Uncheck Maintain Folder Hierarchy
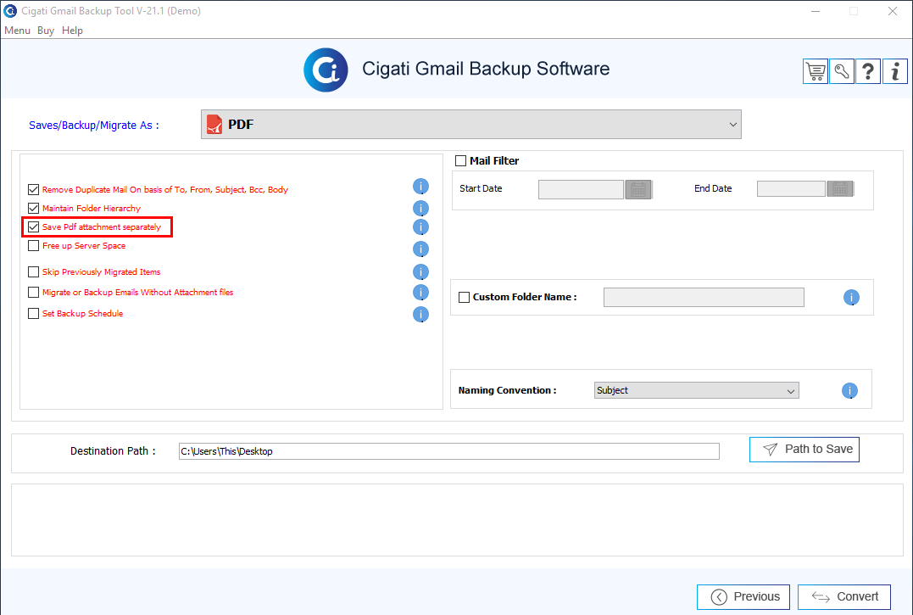The image size is (913, 615). coord(33,208)
